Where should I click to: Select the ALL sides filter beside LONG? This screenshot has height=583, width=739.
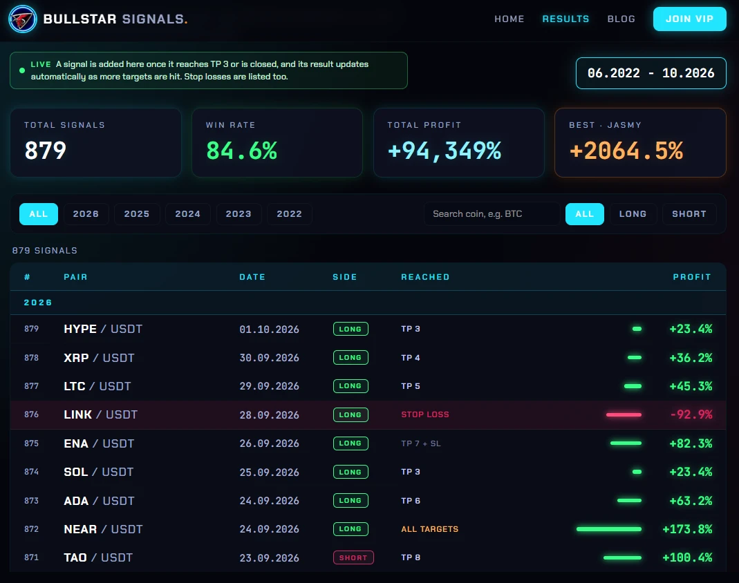(x=584, y=214)
